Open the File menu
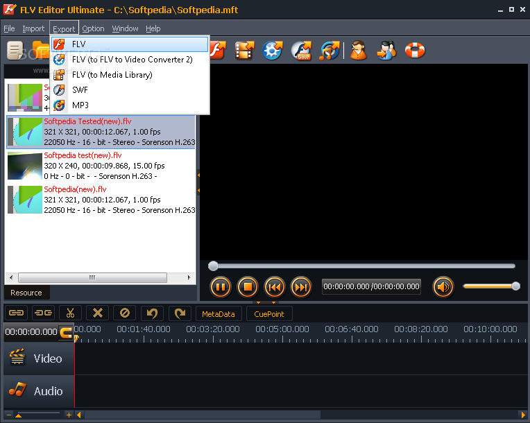 point(9,28)
